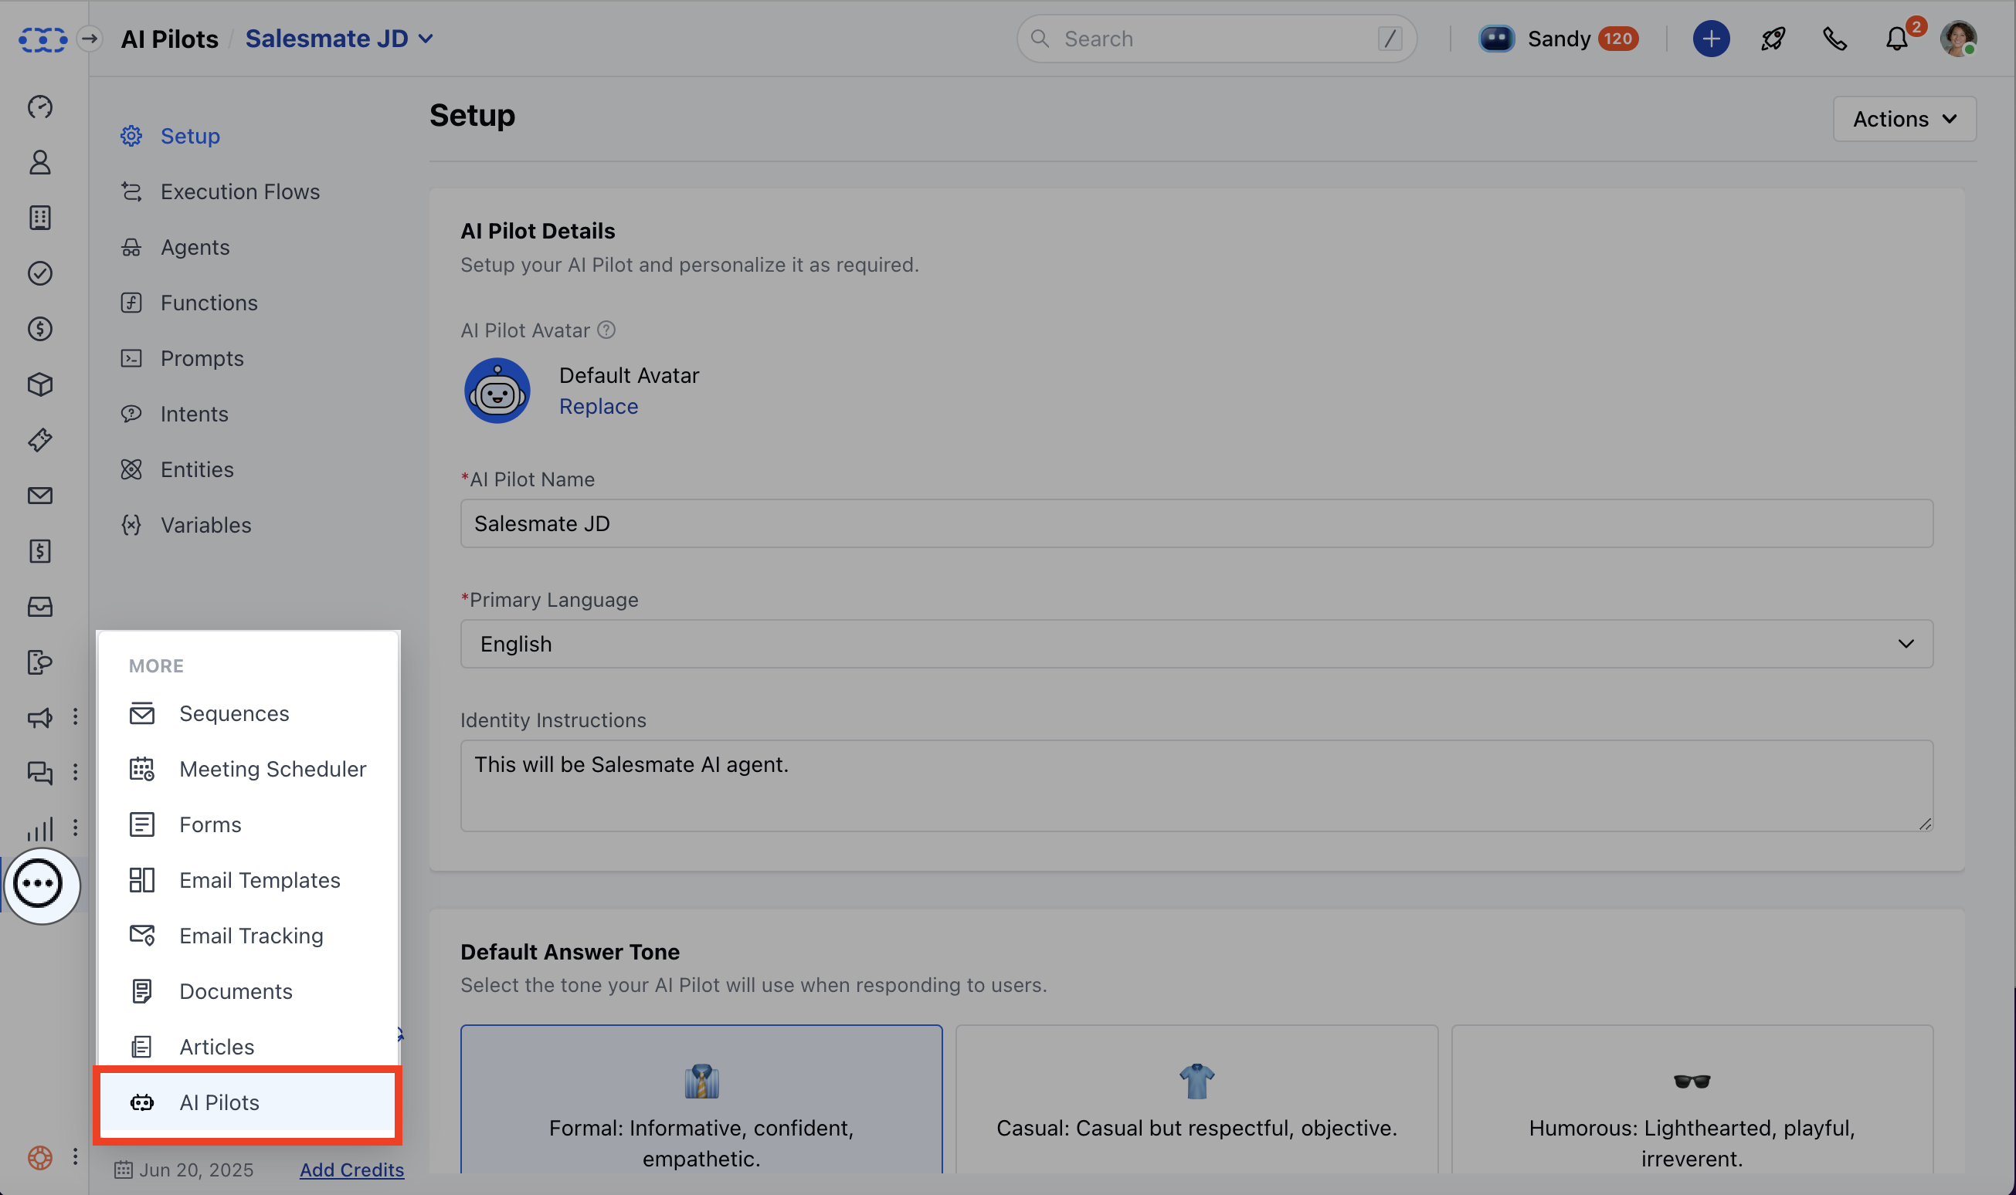Open options dots next to support icon
This screenshot has width=2016, height=1195.
75,1156
